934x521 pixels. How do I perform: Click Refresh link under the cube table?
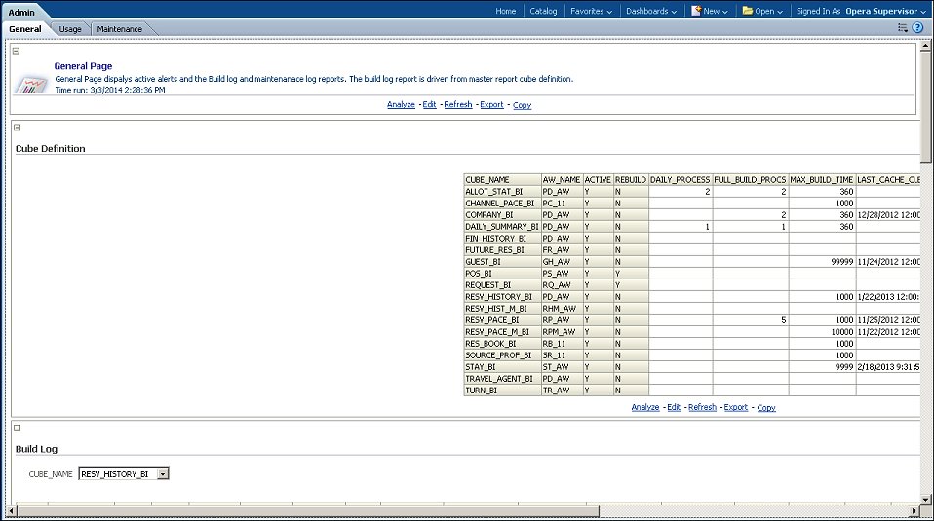click(x=702, y=408)
